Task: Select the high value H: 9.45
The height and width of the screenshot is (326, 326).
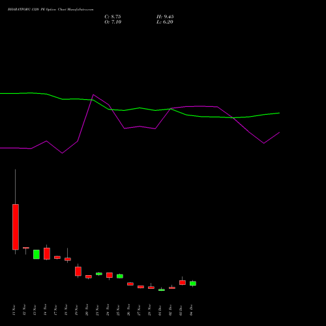Action: click(165, 17)
